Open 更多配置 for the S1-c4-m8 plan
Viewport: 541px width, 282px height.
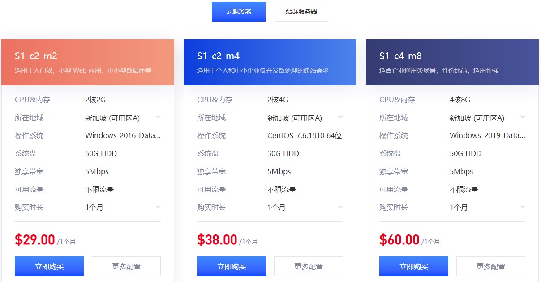(490, 266)
